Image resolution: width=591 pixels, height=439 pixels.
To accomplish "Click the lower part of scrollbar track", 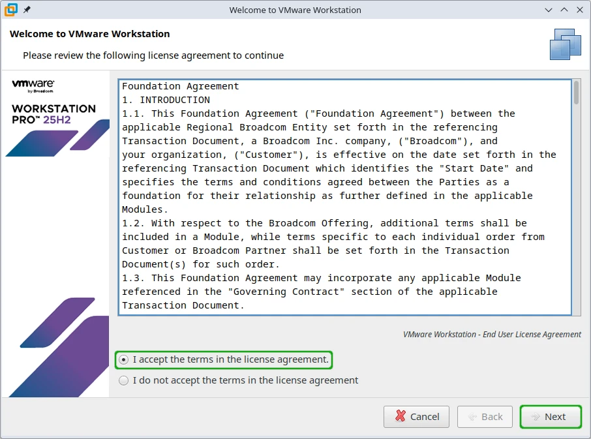I will pos(576,261).
